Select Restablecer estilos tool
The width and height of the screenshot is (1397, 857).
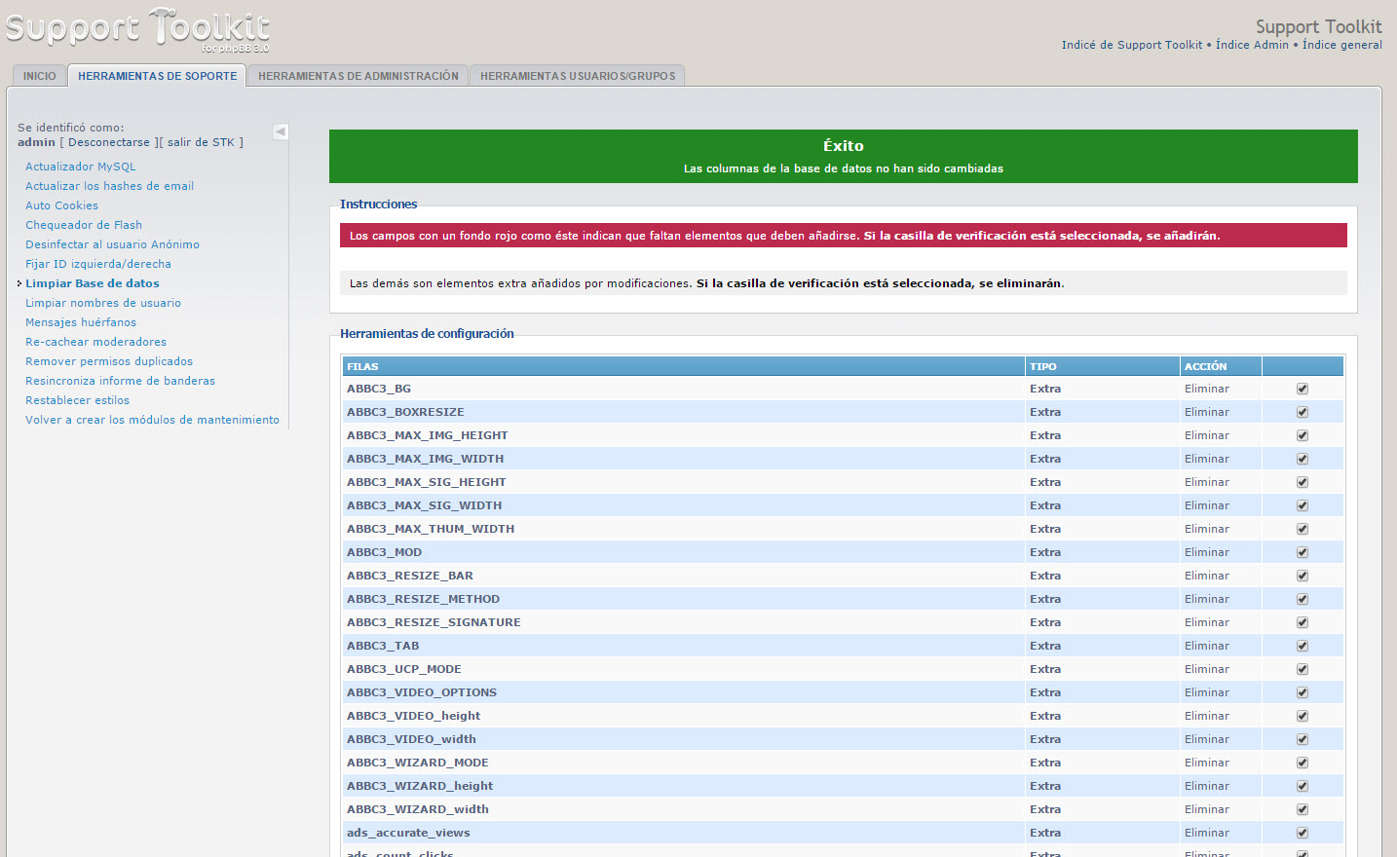pyautogui.click(x=77, y=400)
